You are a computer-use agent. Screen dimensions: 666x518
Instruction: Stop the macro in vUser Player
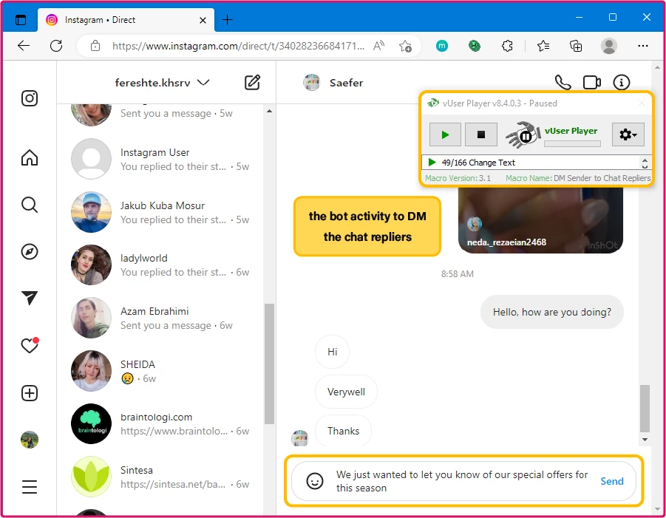coord(480,134)
